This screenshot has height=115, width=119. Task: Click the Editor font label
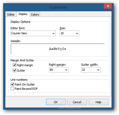point(18,28)
